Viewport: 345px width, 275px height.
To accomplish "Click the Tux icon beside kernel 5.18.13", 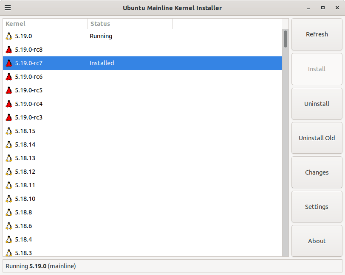I will [x=9, y=158].
